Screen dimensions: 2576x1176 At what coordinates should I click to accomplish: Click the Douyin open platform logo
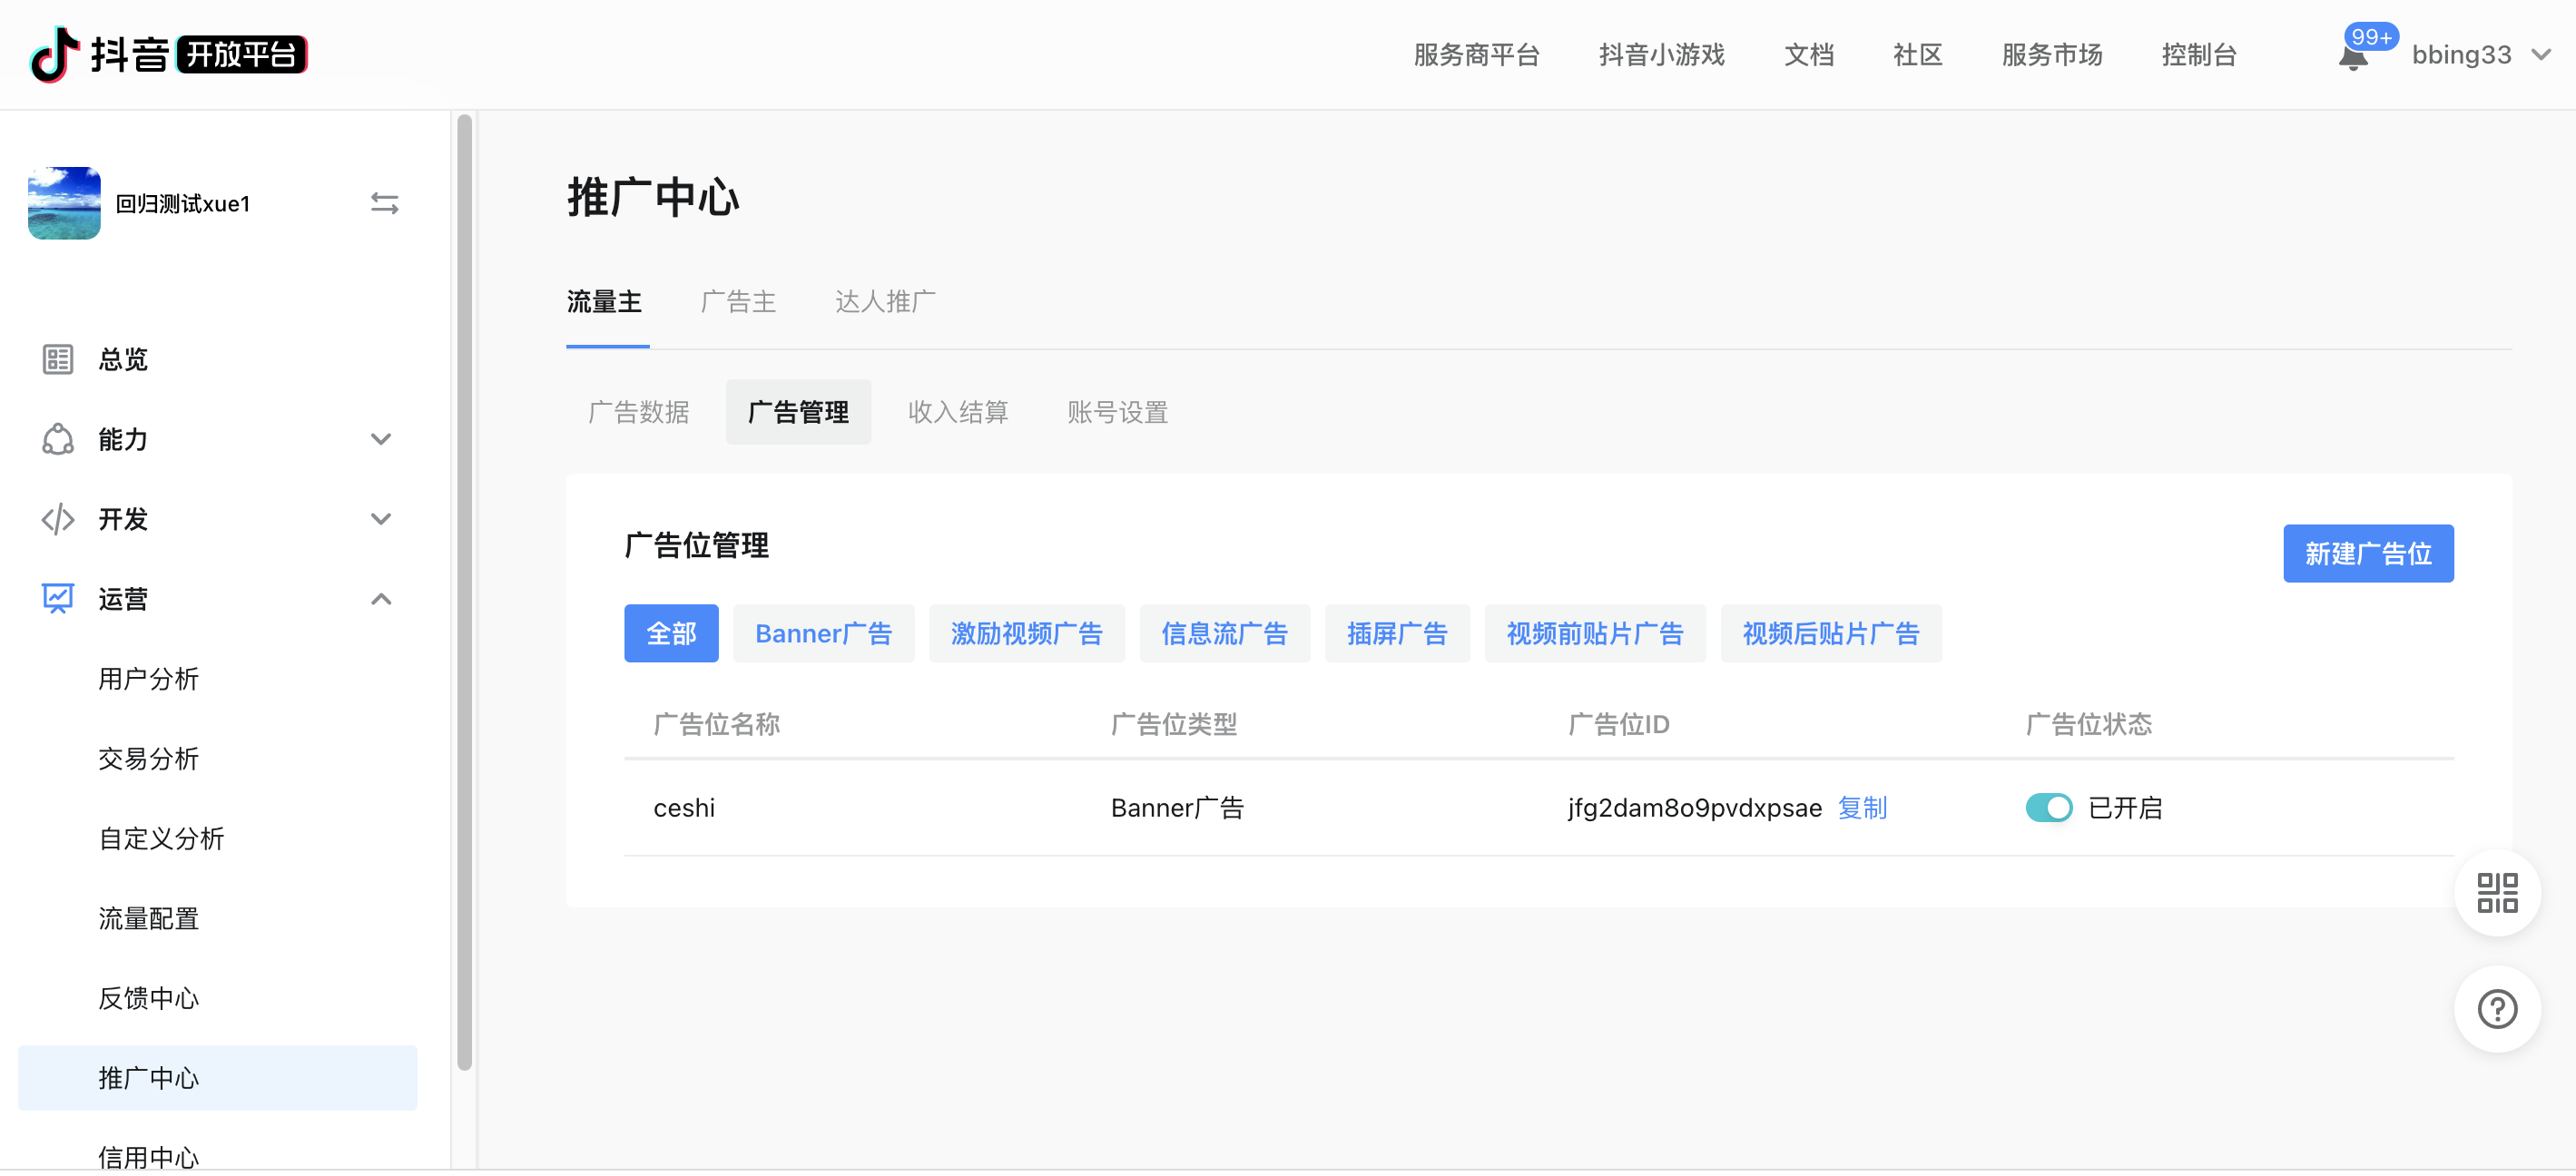pyautogui.click(x=168, y=54)
